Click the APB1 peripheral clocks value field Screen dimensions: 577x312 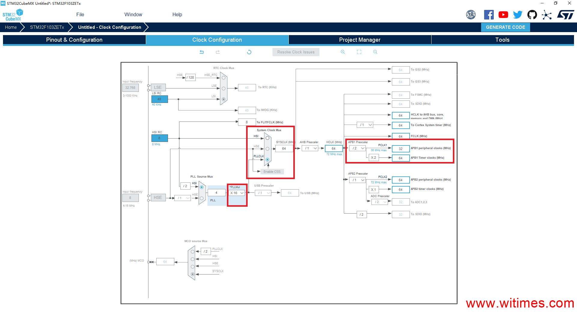[x=401, y=149]
